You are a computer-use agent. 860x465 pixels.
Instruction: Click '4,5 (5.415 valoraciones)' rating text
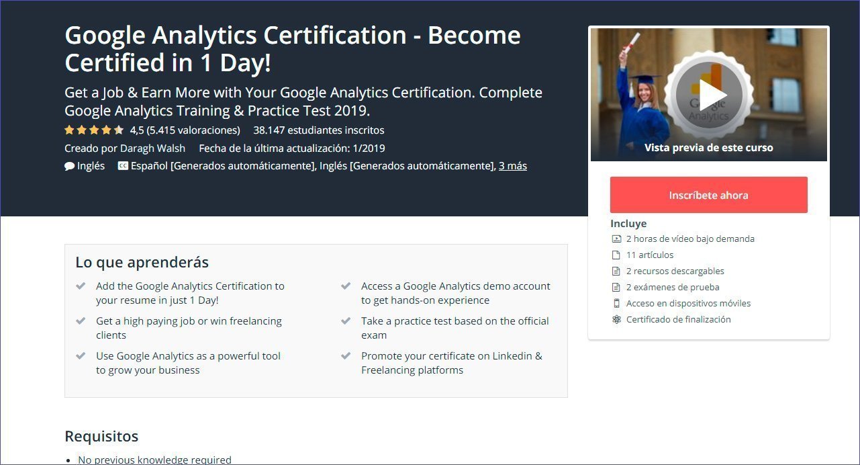pos(185,130)
